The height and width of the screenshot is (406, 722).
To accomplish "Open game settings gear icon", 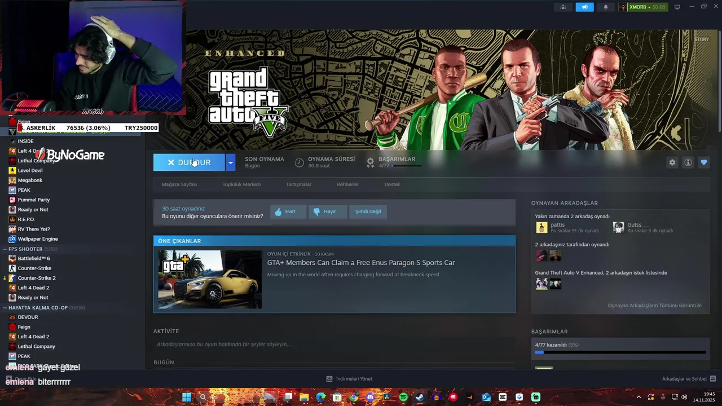I will pyautogui.click(x=672, y=162).
